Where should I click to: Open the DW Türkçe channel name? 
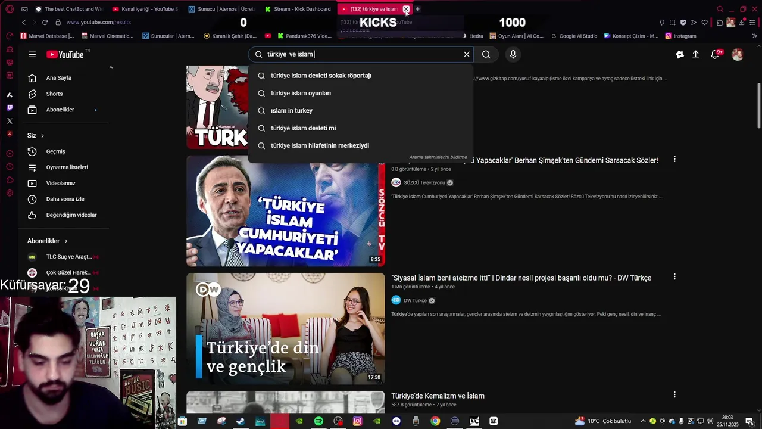[416, 301]
